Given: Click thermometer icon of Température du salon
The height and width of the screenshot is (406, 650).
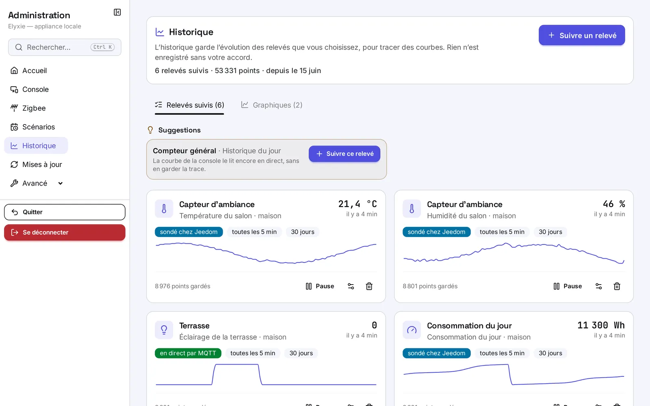Looking at the screenshot, I should coord(164,209).
